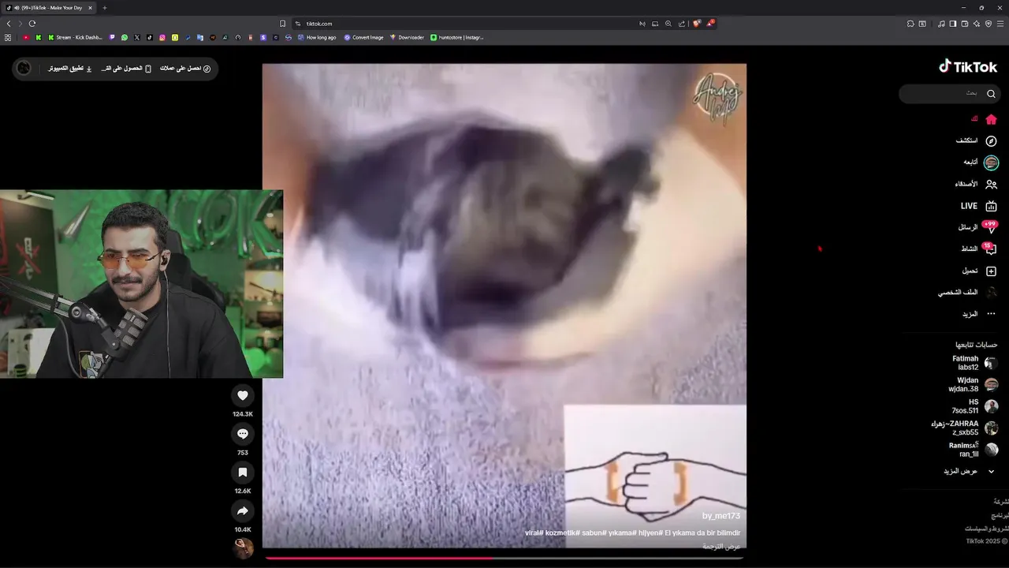
Task: Open the comments bubble showing 753
Action: [243, 434]
